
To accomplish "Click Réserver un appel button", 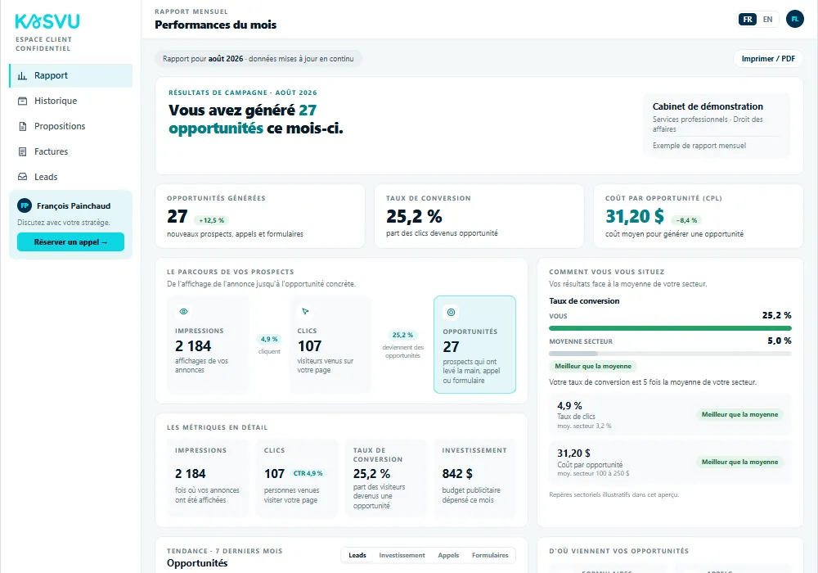I will (x=70, y=242).
